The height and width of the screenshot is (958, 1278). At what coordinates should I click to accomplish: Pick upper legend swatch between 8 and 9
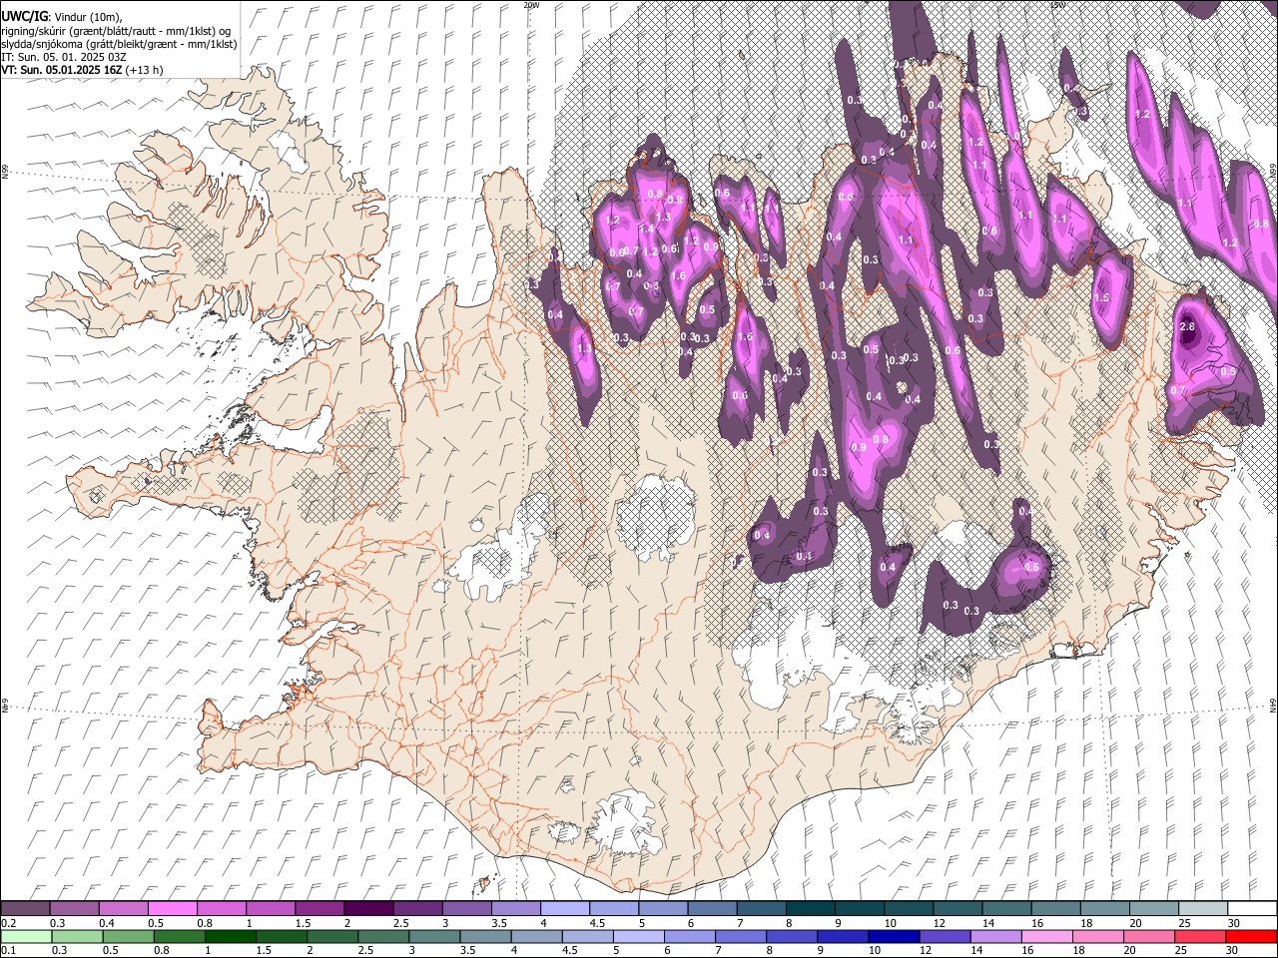(x=811, y=909)
